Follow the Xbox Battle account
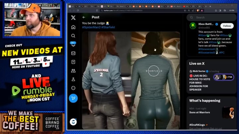Viewport: 239px width, 134px height. point(227,26)
